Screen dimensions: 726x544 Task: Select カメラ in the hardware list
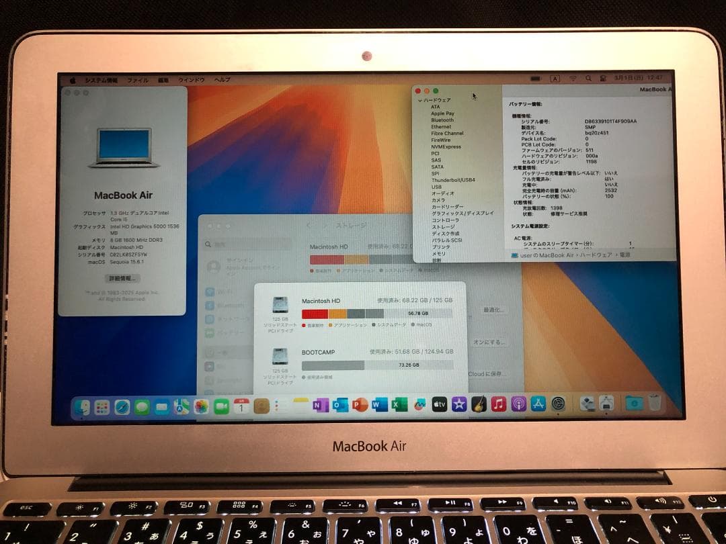point(438,200)
